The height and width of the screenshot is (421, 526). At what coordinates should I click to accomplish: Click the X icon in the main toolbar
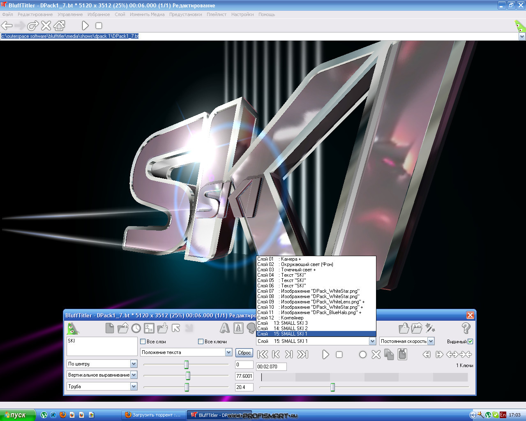46,25
